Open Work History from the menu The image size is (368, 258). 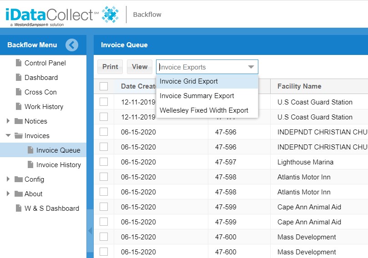click(44, 107)
